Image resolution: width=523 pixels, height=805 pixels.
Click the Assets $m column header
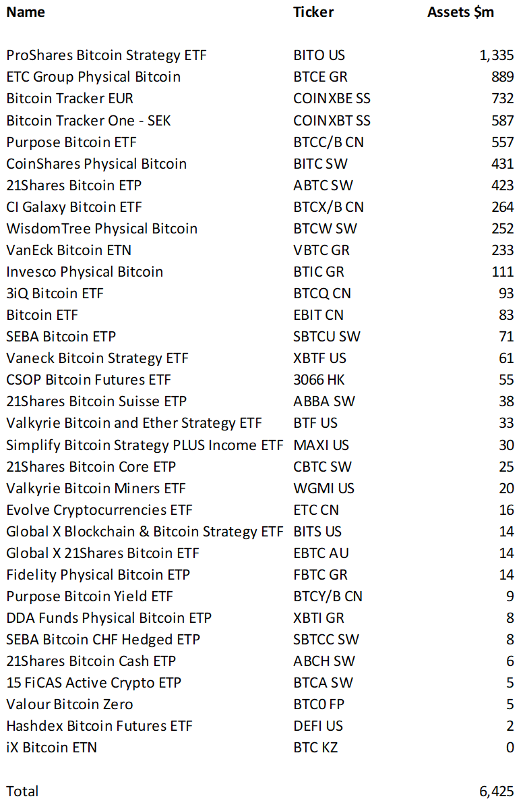[x=460, y=11]
